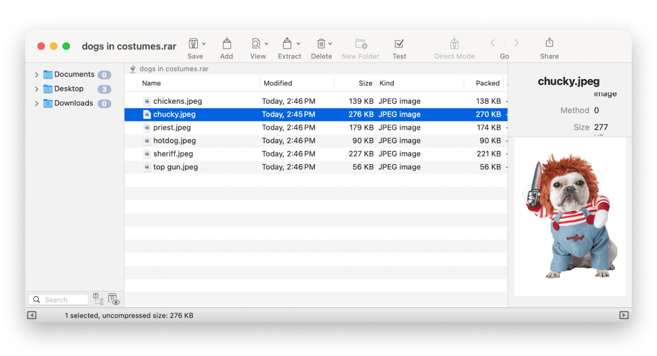
Task: Click the chucky.jpeg title in preview pane
Action: click(x=569, y=81)
